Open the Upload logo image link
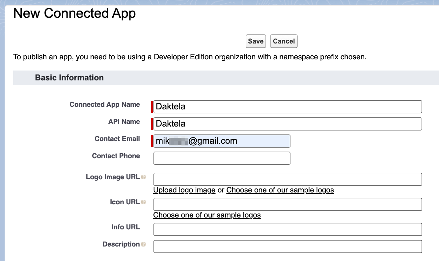Viewport: 439px width, 261px height. (184, 190)
